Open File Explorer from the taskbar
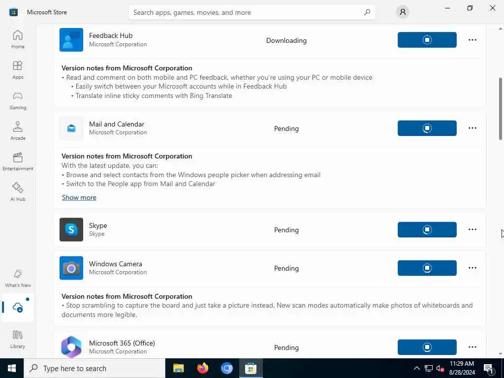This screenshot has width=504, height=378. click(x=178, y=368)
